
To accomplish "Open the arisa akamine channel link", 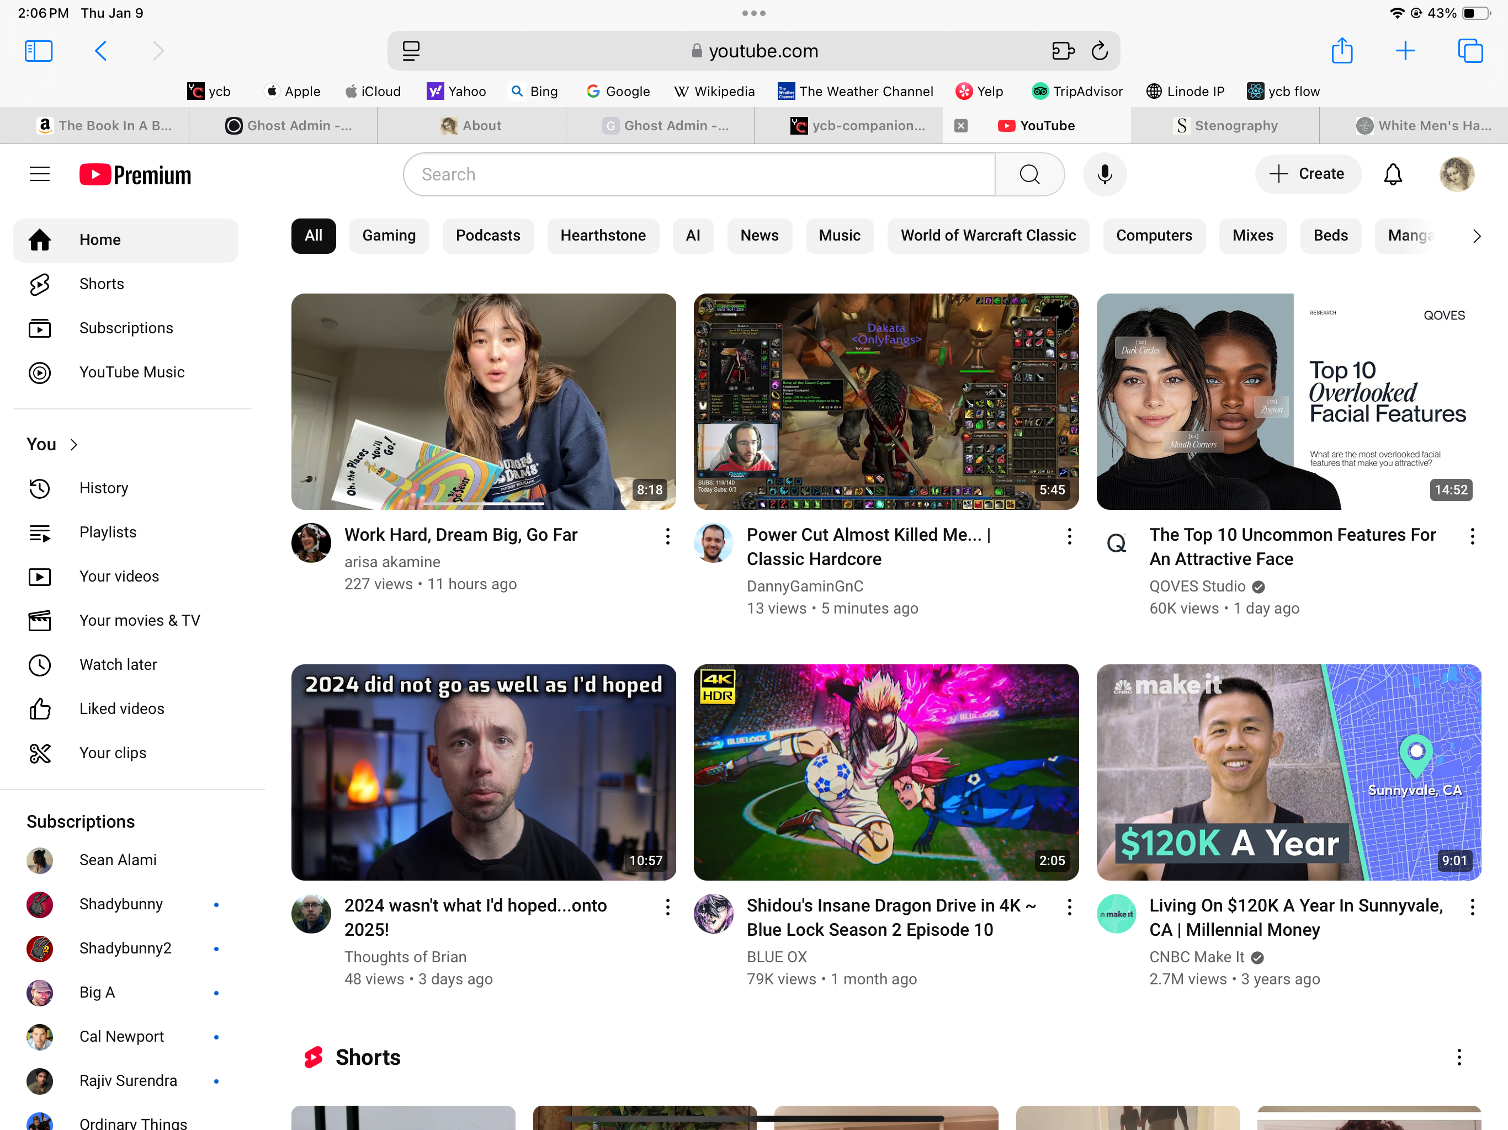I will click(x=392, y=562).
